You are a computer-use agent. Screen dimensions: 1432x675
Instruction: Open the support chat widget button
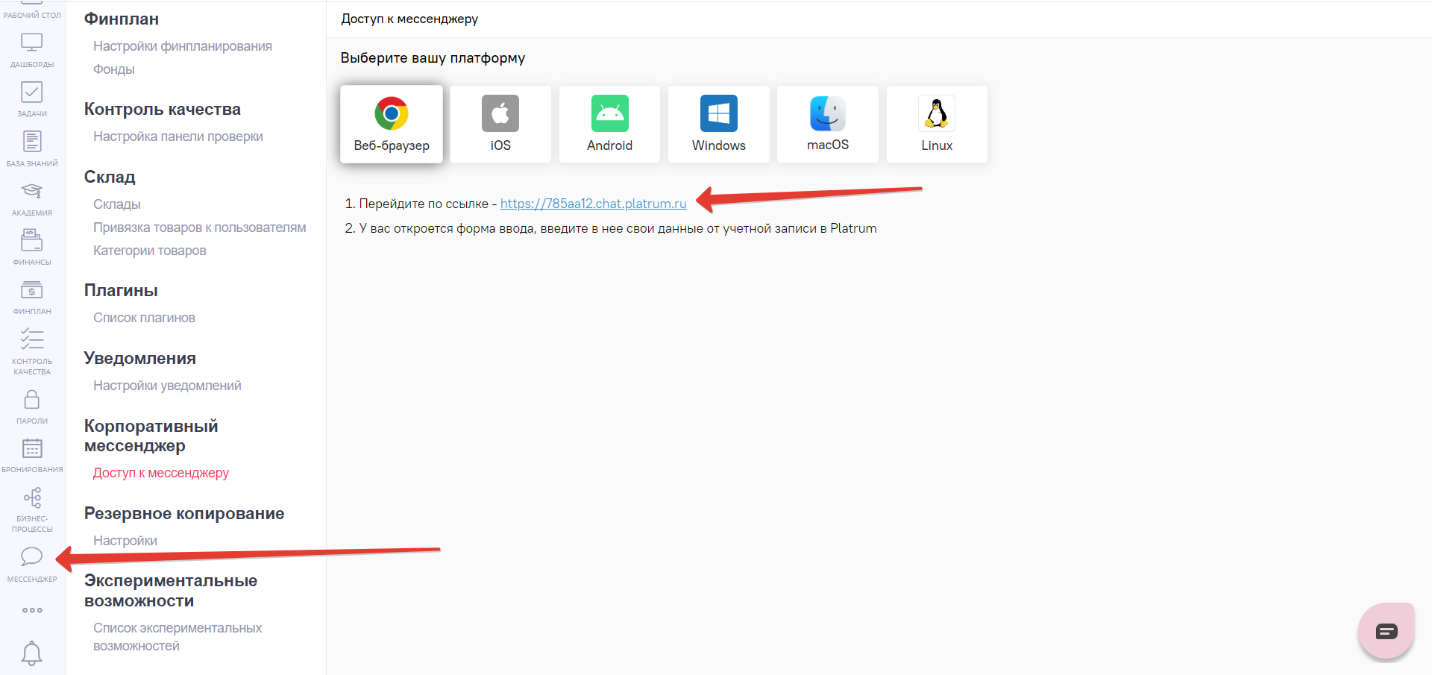(x=1386, y=632)
